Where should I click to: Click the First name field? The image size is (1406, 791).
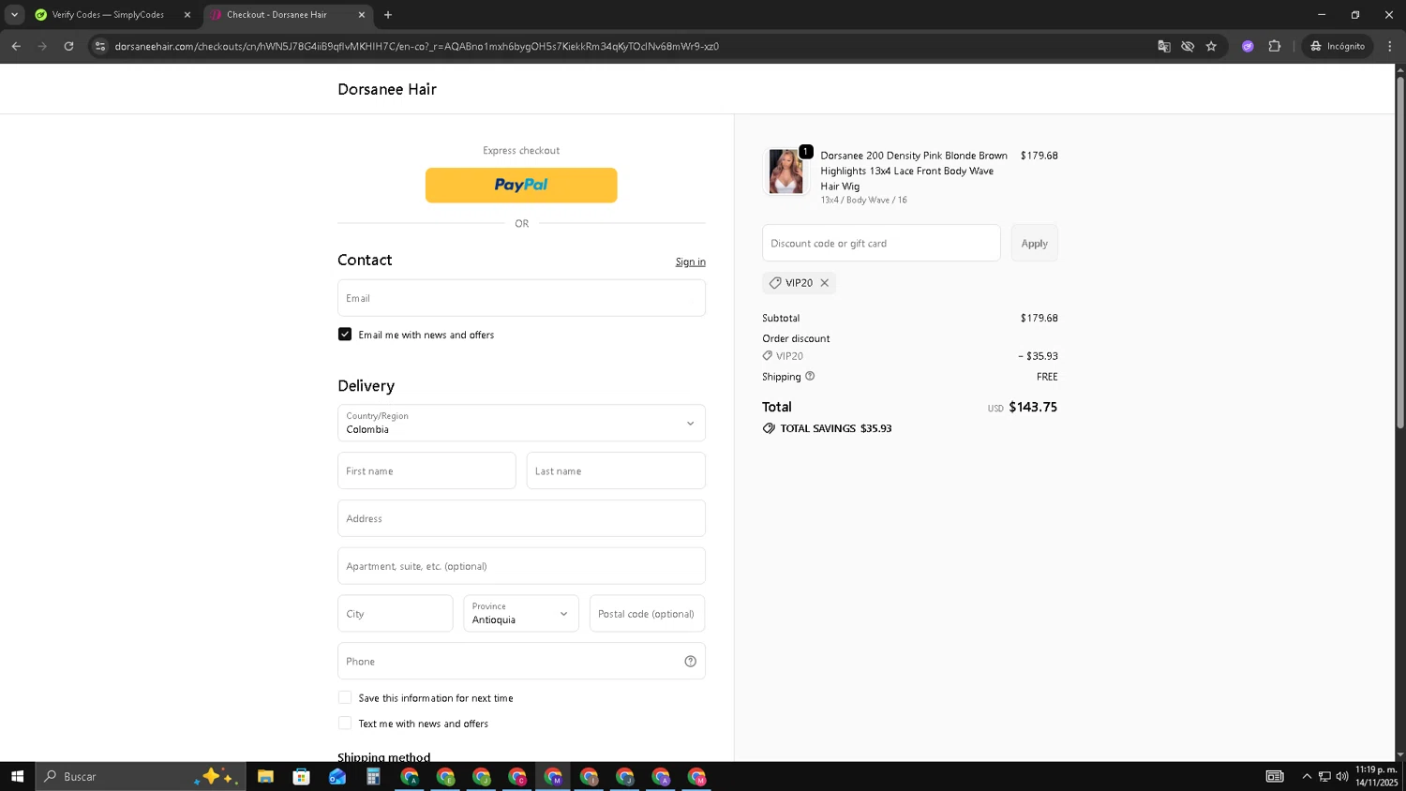point(426,470)
